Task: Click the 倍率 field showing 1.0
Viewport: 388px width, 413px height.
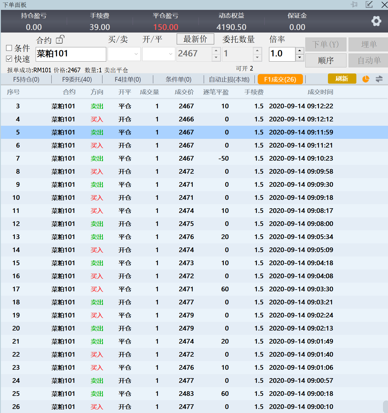Action: [282, 54]
